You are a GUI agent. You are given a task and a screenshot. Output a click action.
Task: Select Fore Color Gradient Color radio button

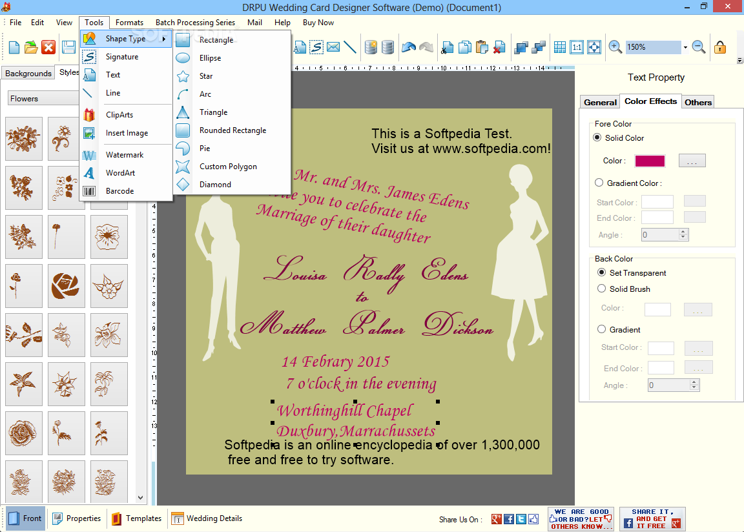(x=599, y=183)
